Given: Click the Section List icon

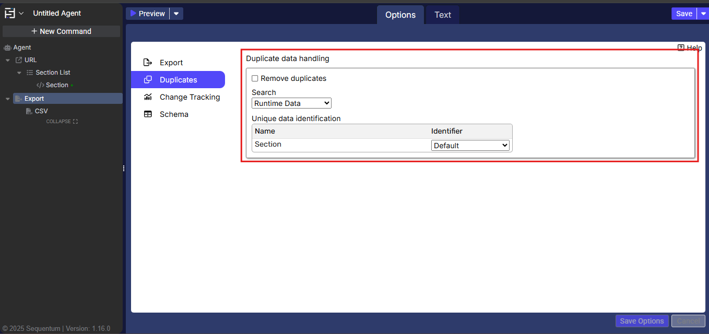Looking at the screenshot, I should pyautogui.click(x=30, y=73).
